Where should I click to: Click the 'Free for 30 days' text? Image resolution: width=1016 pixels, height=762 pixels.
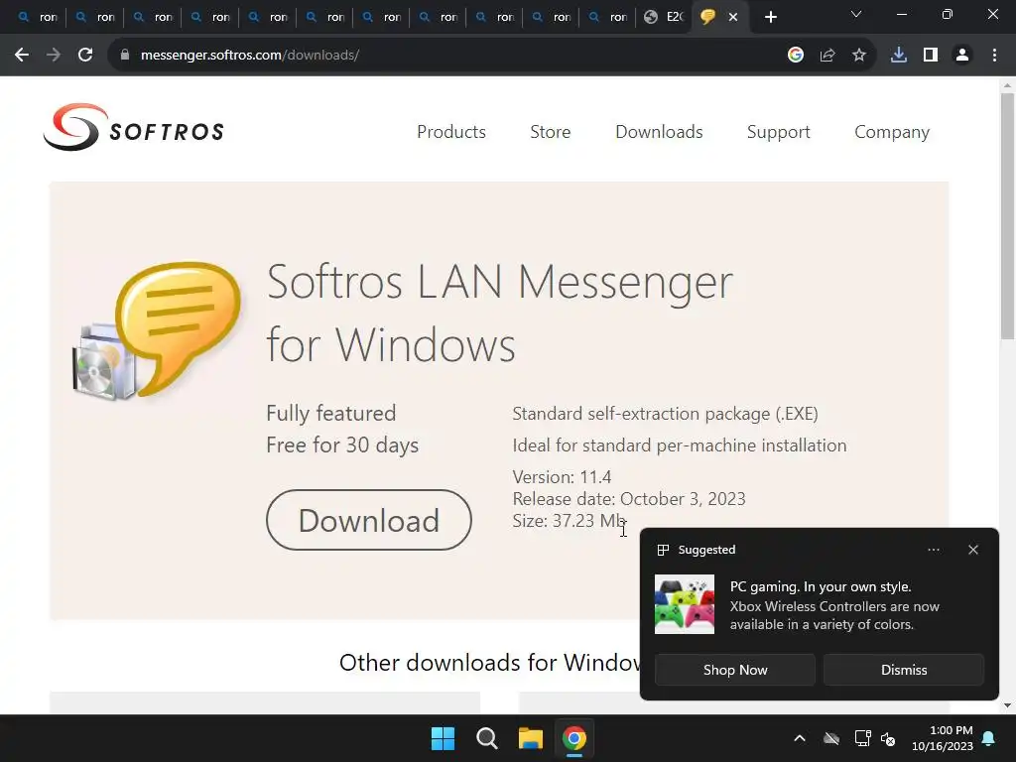[342, 445]
